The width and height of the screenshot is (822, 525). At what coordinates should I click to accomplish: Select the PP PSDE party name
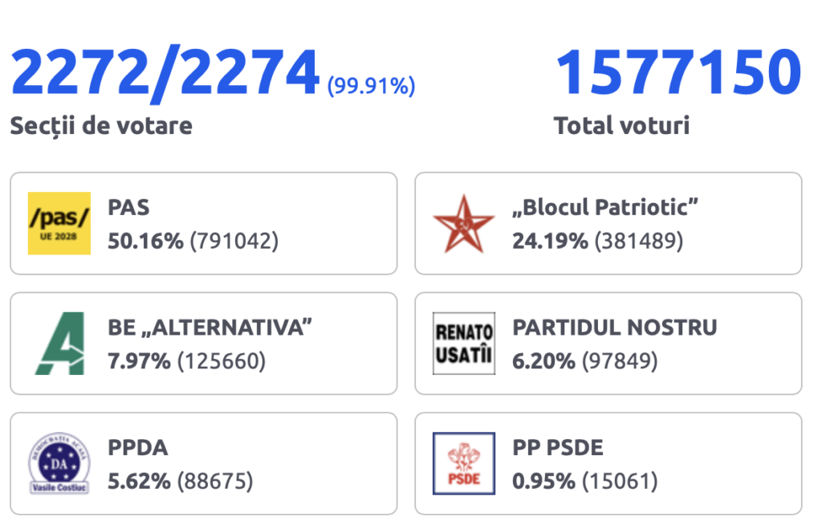tap(558, 448)
